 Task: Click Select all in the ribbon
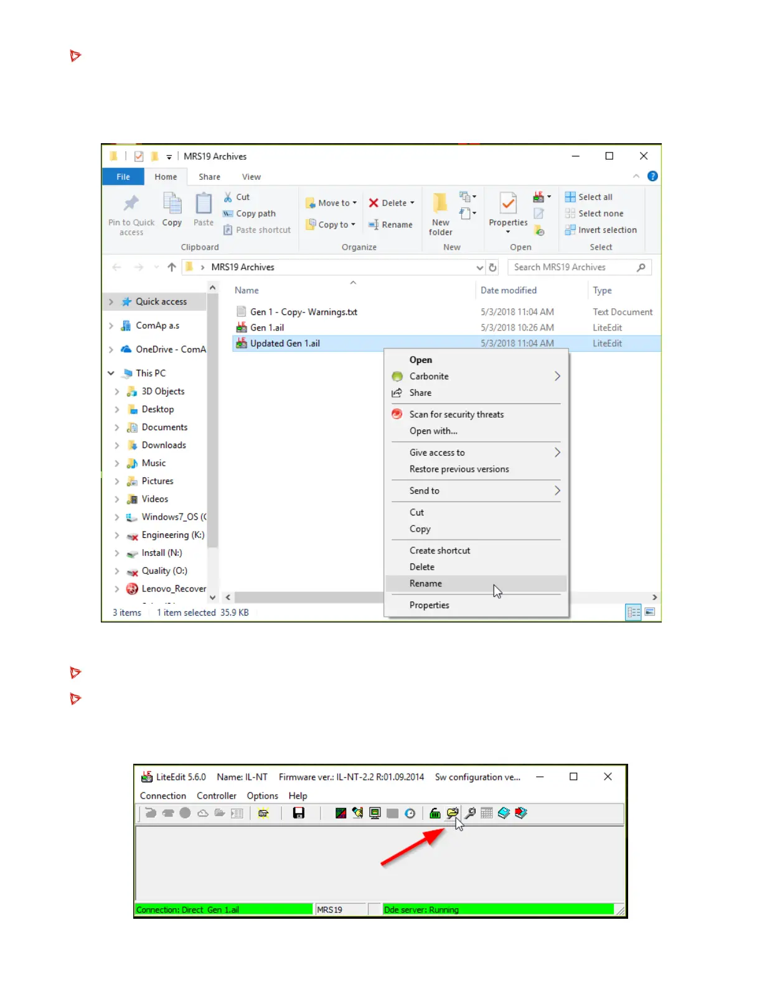tap(589, 197)
